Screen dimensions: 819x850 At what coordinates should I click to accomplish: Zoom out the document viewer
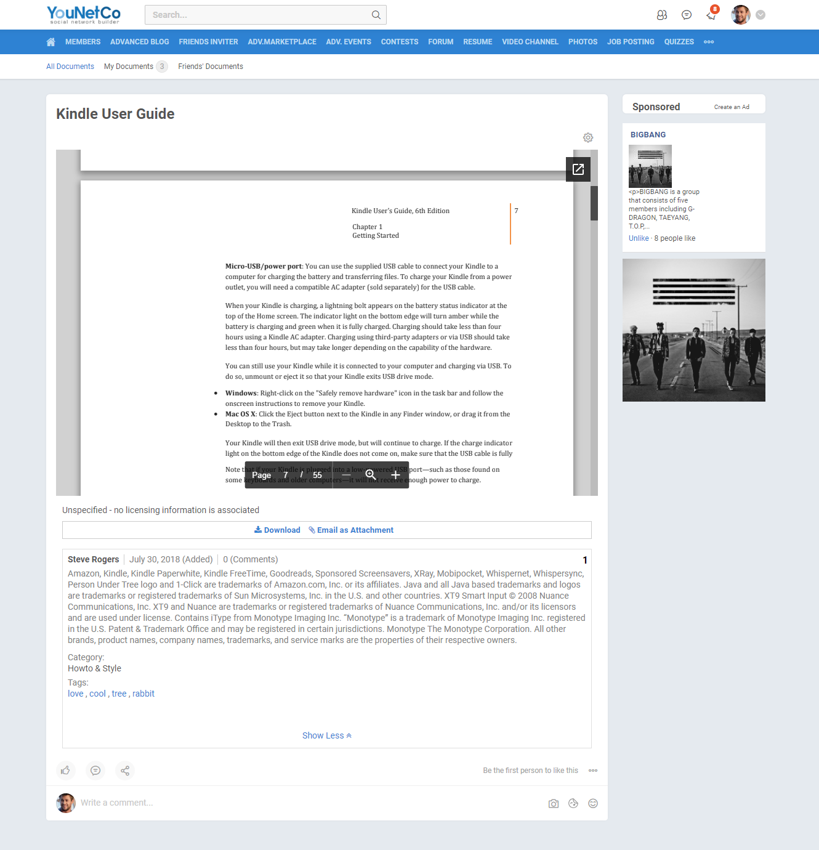click(346, 475)
